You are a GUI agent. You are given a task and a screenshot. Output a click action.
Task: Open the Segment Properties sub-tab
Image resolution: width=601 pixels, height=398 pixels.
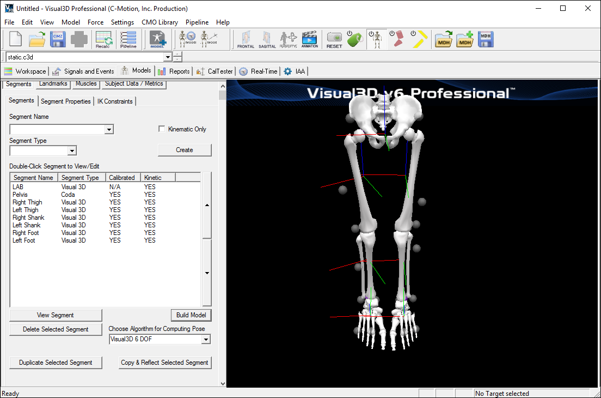65,101
